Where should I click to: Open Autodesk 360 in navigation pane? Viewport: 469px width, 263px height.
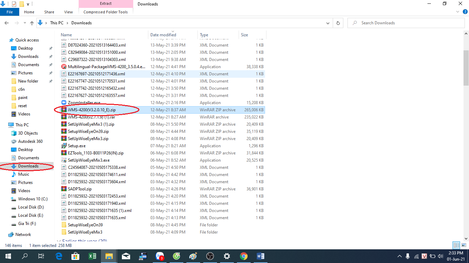coord(30,141)
